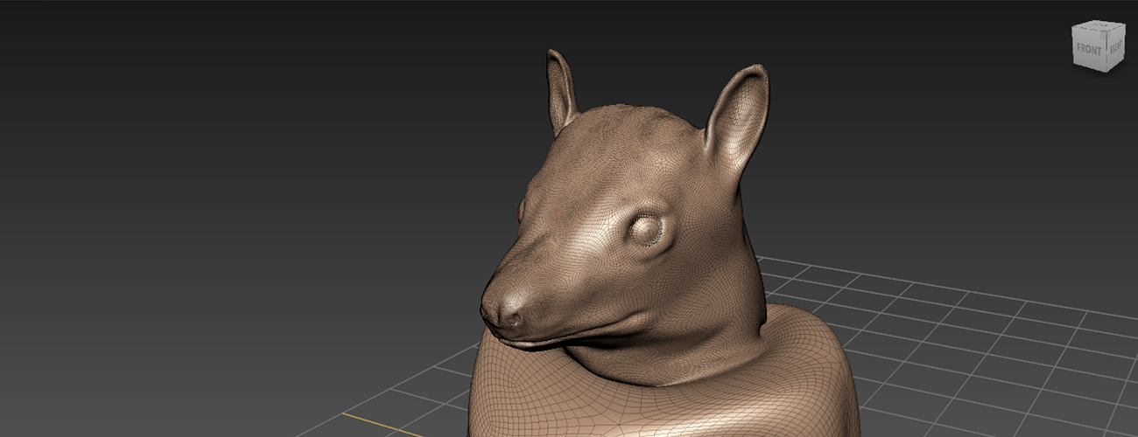This screenshot has height=437, width=1138.
Task: Click the forehead between the ears
Action: pos(639,131)
